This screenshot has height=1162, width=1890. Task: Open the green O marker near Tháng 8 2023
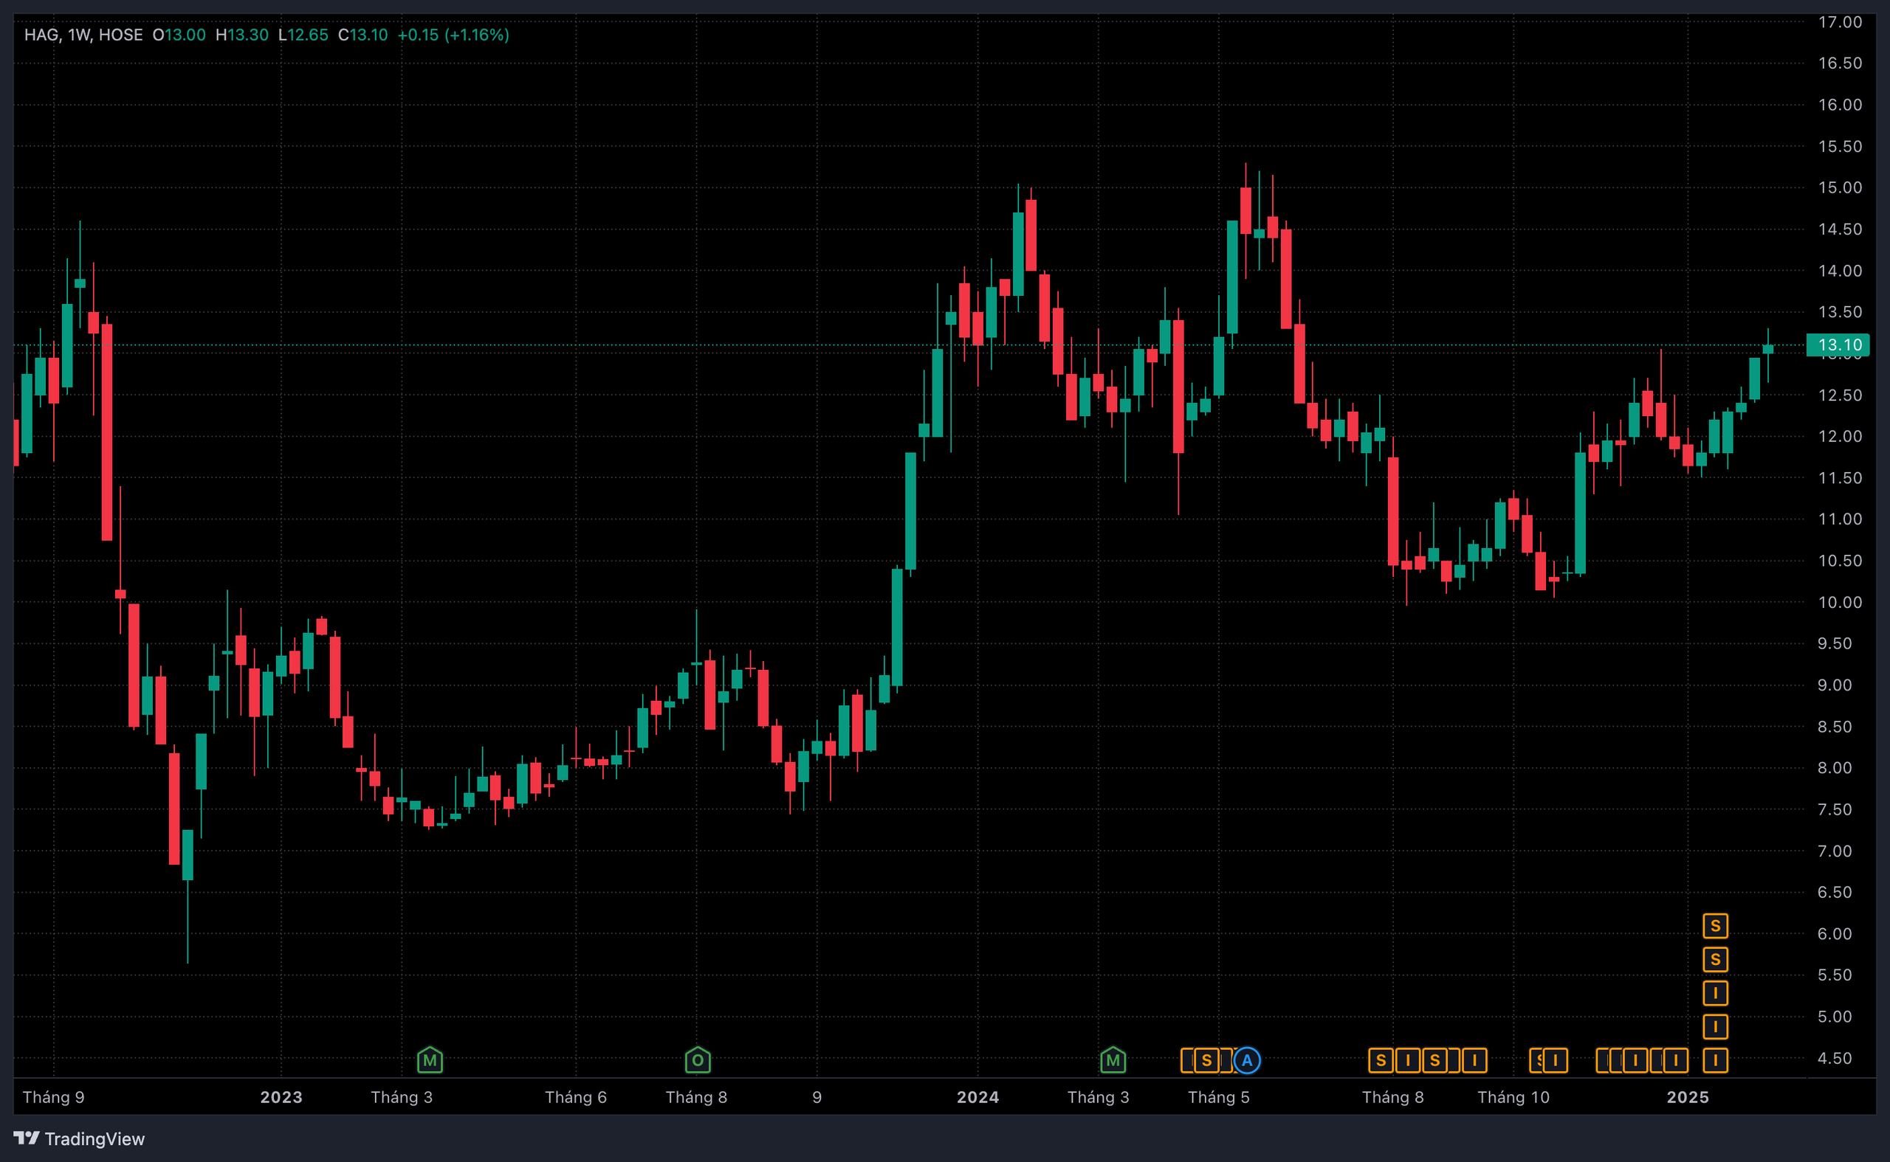pyautogui.click(x=698, y=1059)
